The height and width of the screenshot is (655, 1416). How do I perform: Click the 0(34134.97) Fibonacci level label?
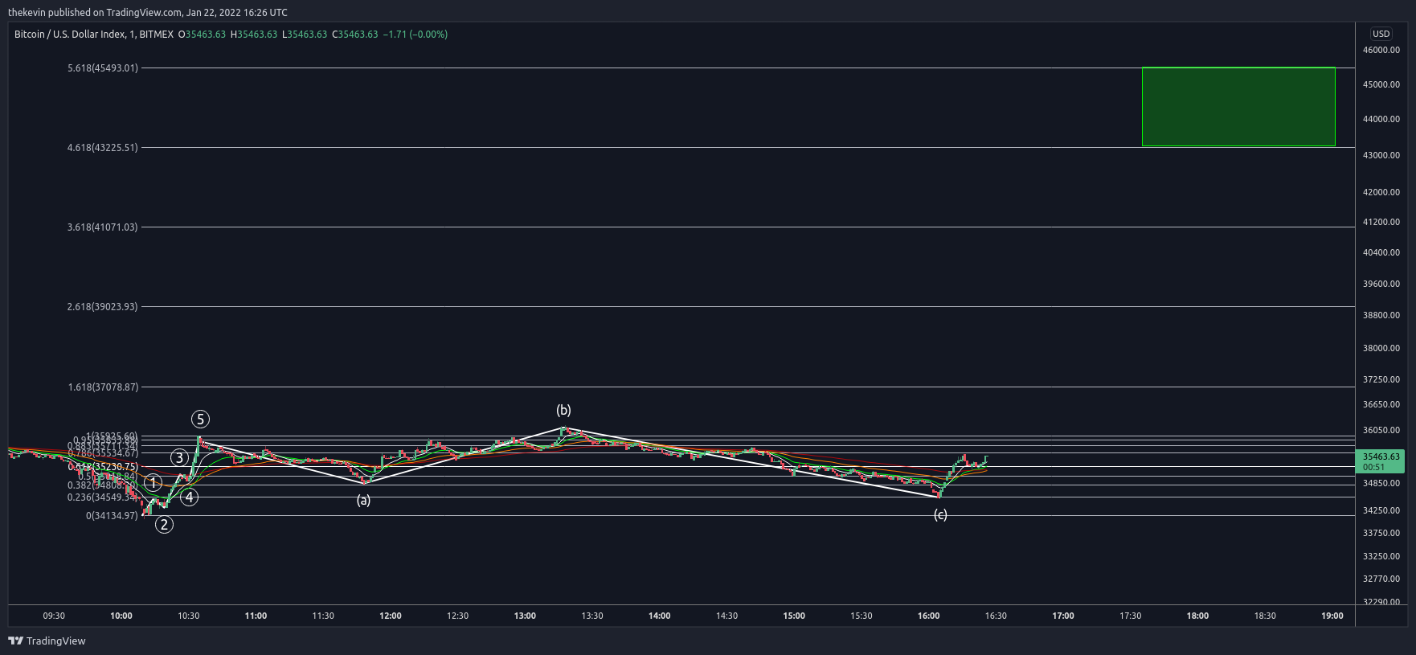pos(112,516)
